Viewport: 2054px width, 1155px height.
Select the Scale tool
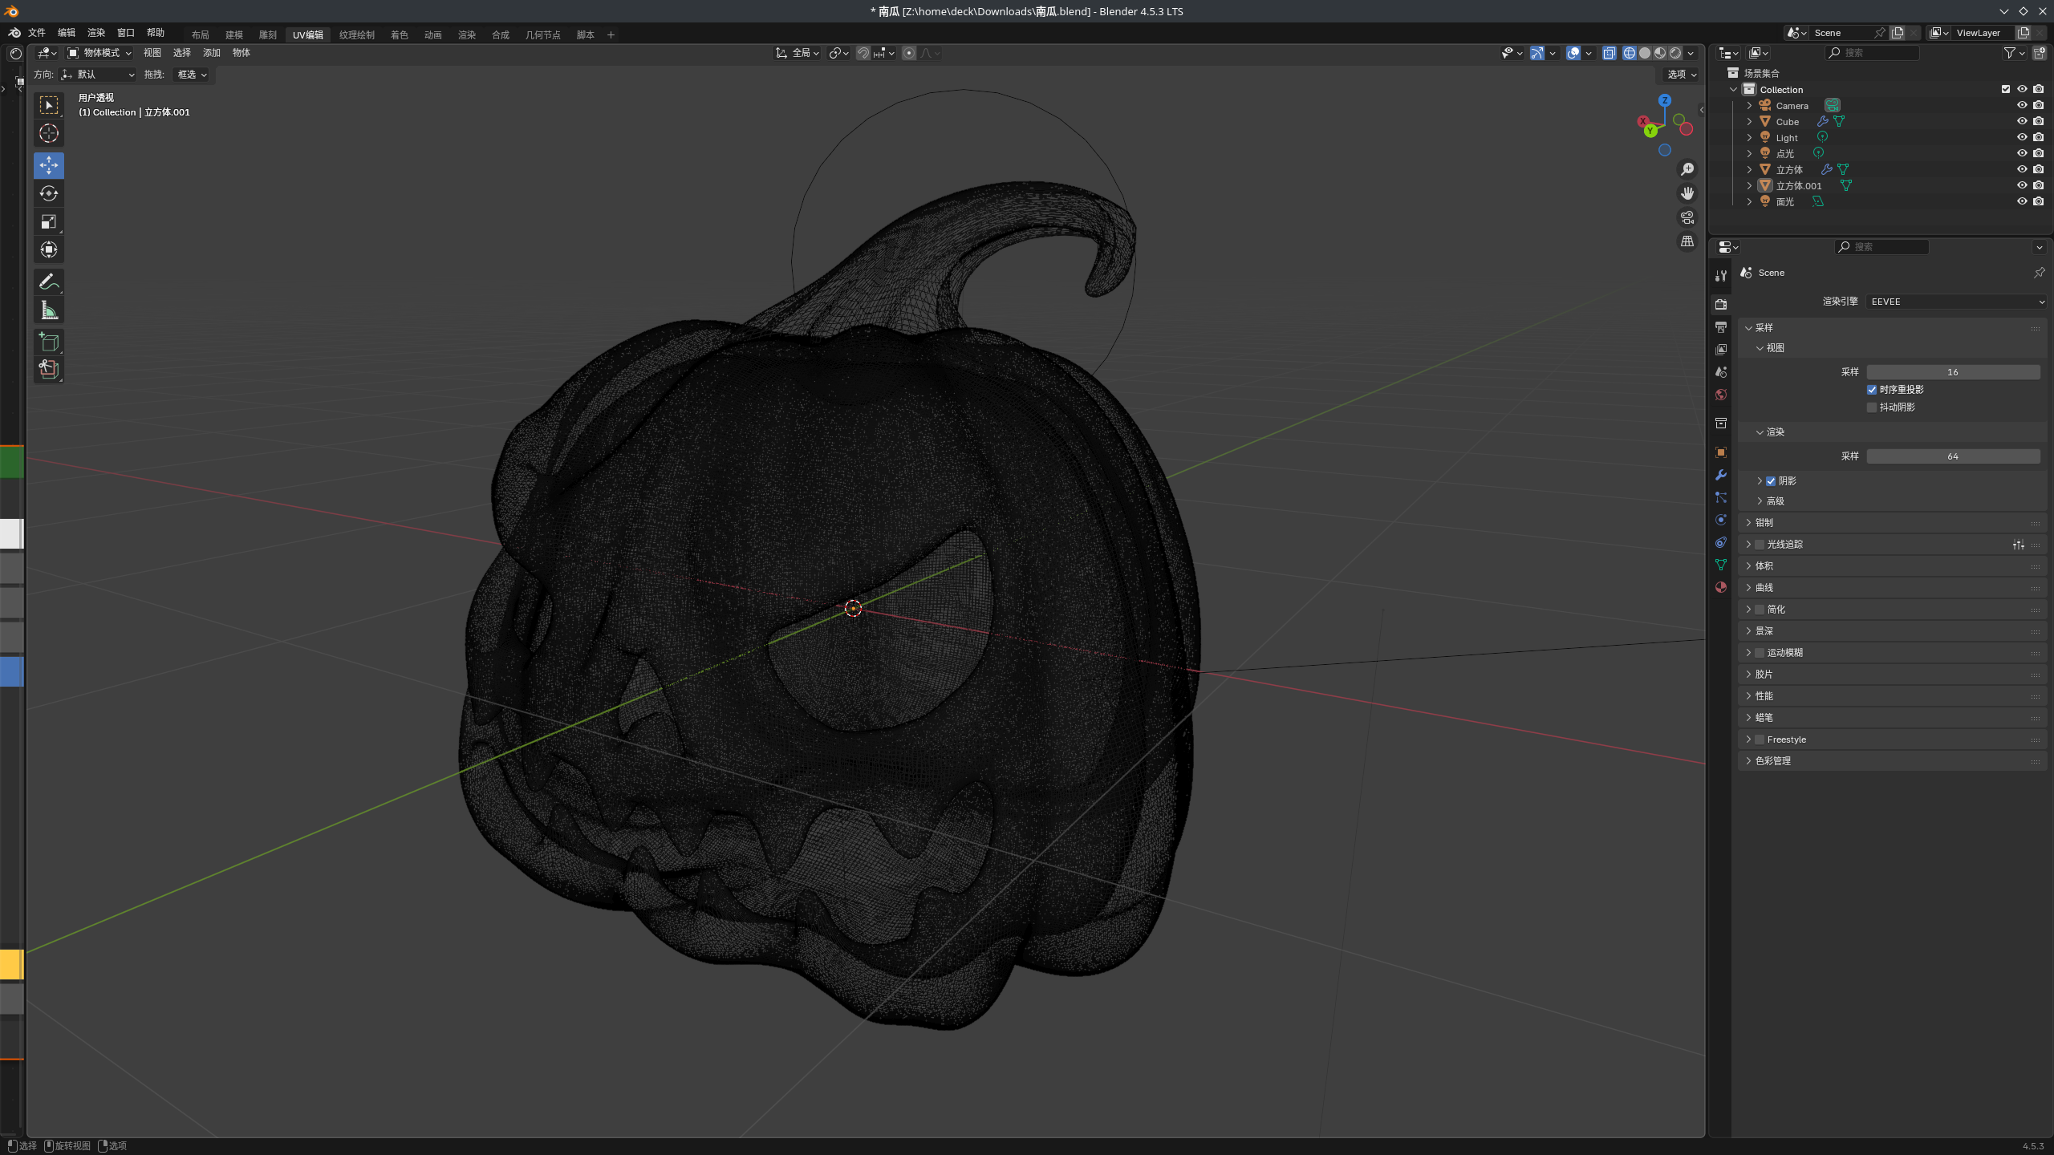pos(49,221)
